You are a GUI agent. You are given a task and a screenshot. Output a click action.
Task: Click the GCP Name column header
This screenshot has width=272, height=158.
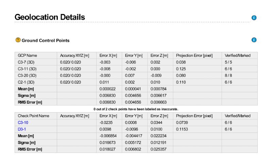click(x=27, y=55)
